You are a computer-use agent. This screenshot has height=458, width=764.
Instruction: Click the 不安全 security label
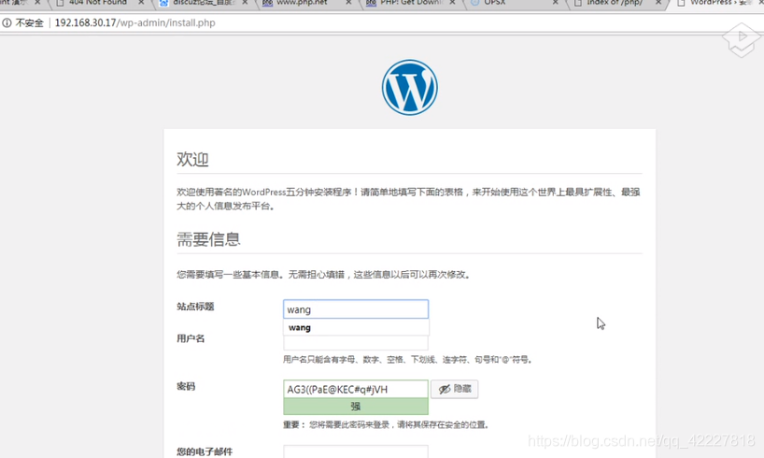29,23
